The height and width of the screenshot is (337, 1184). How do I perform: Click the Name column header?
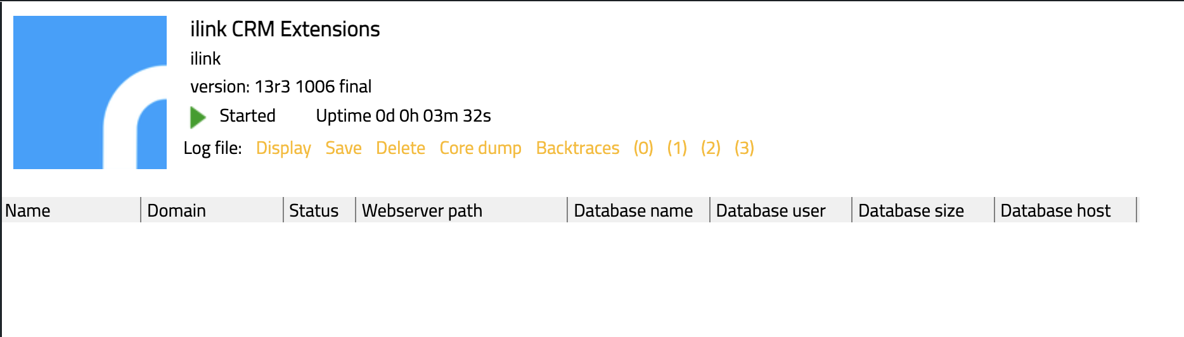(x=28, y=210)
